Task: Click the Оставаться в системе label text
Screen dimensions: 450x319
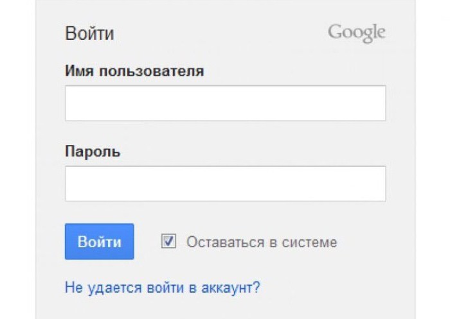Action: (262, 242)
